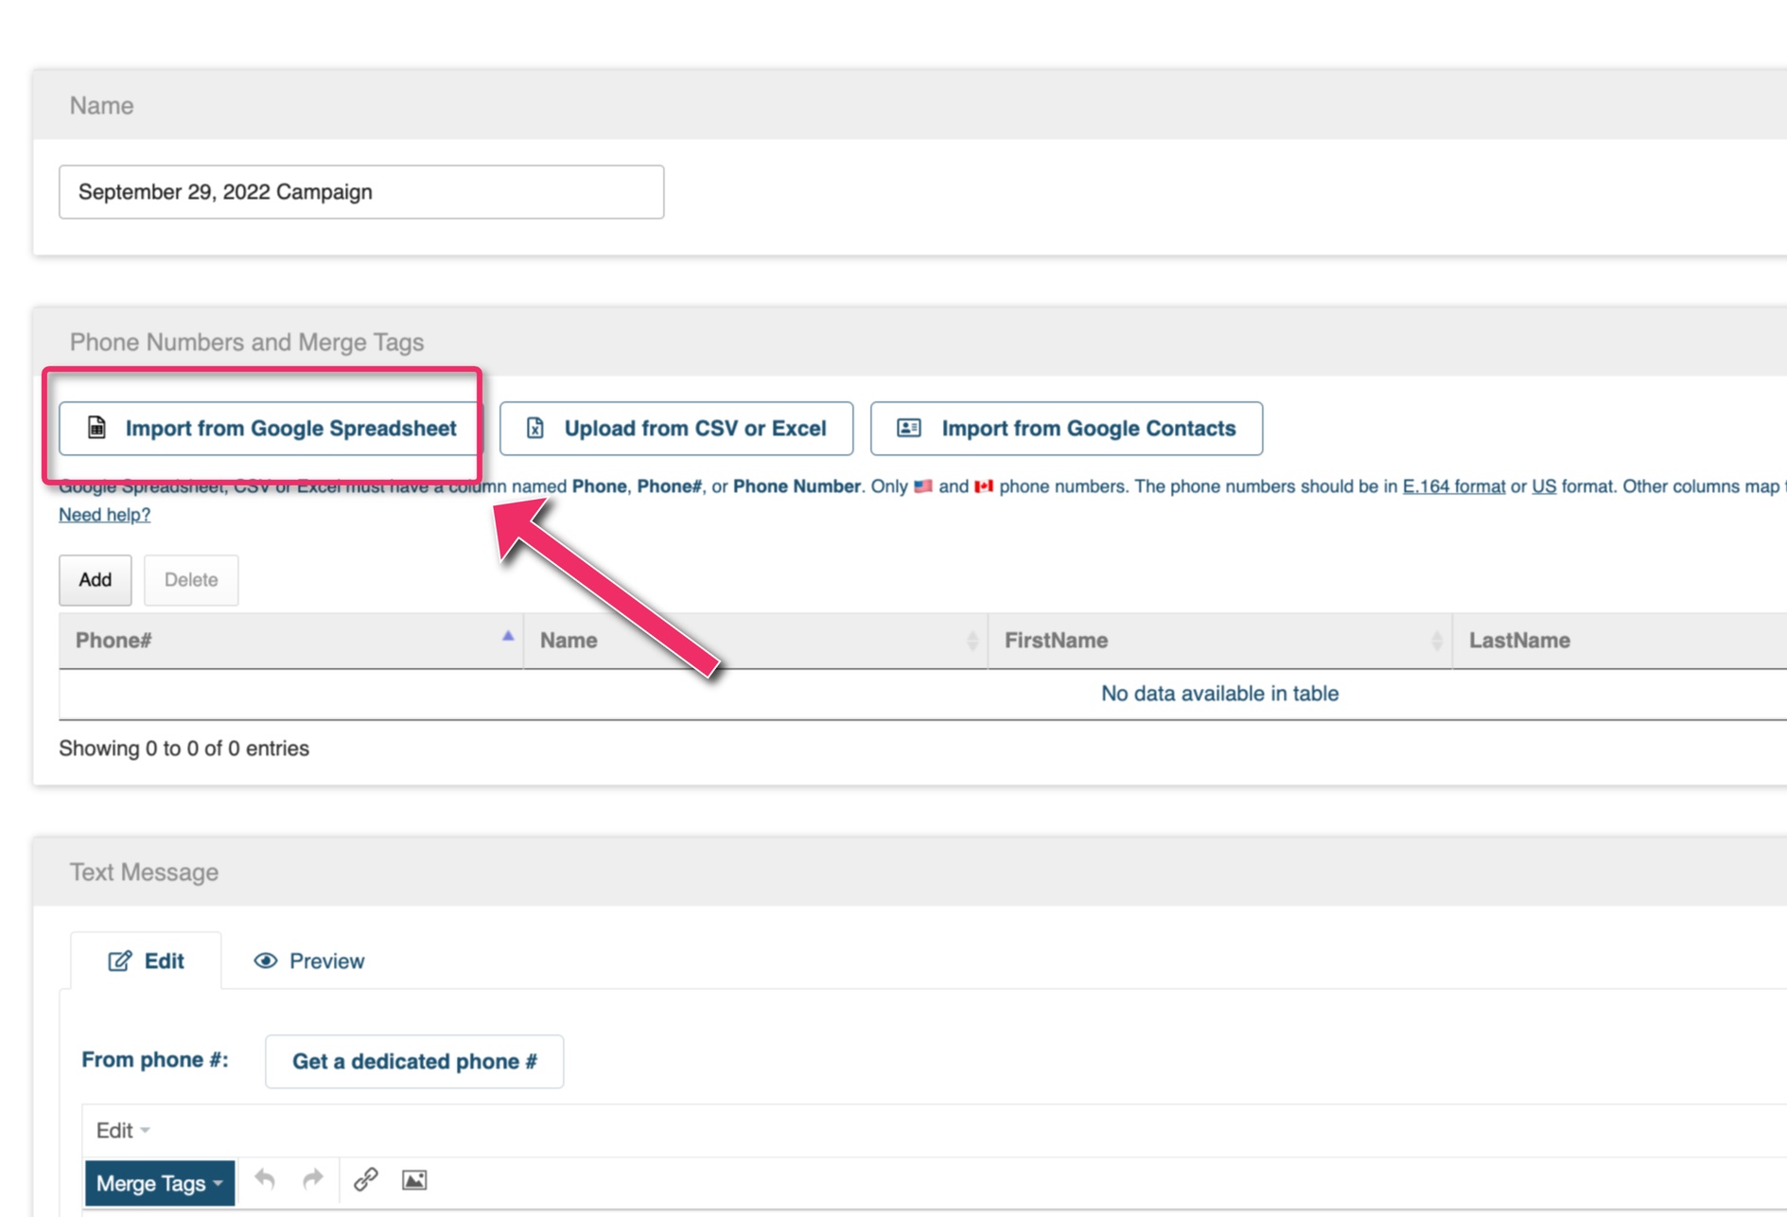Image resolution: width=1787 pixels, height=1217 pixels.
Task: Click the redo icon in editor toolbar
Action: point(313,1180)
